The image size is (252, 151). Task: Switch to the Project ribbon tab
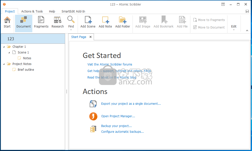(x=10, y=11)
